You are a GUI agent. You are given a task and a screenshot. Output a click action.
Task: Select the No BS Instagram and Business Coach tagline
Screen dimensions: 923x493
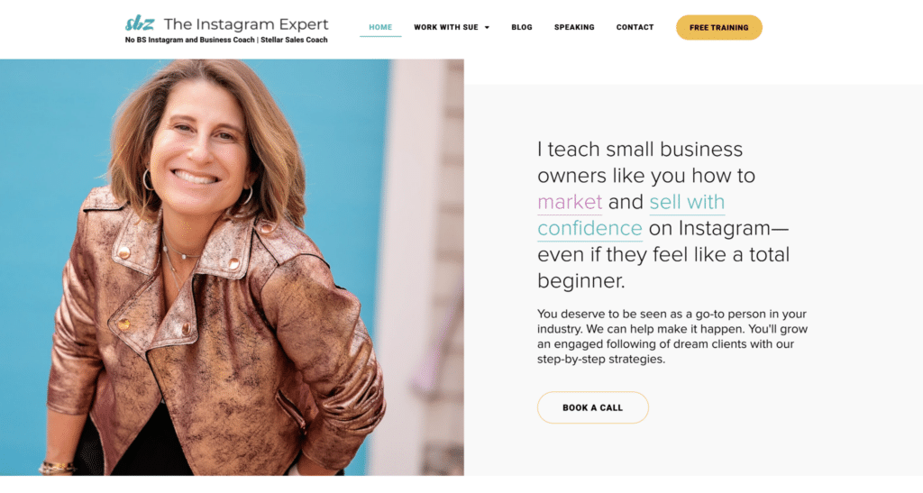pos(189,40)
